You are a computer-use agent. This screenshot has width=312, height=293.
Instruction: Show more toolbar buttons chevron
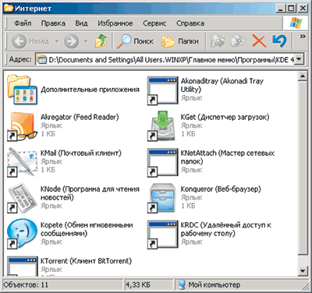(303, 37)
